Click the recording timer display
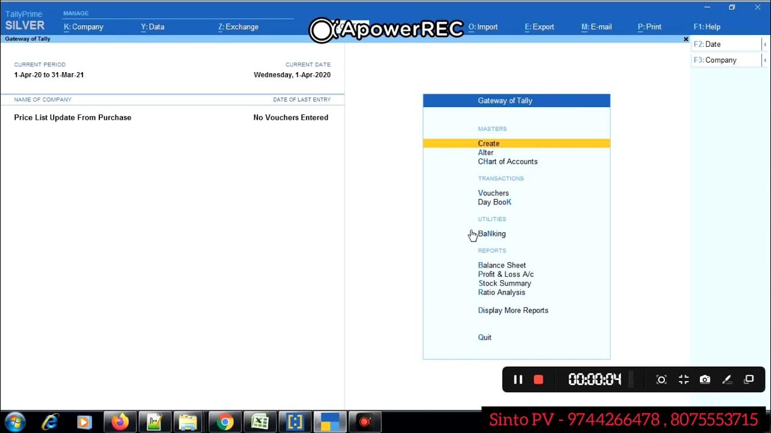The image size is (771, 433). click(595, 379)
